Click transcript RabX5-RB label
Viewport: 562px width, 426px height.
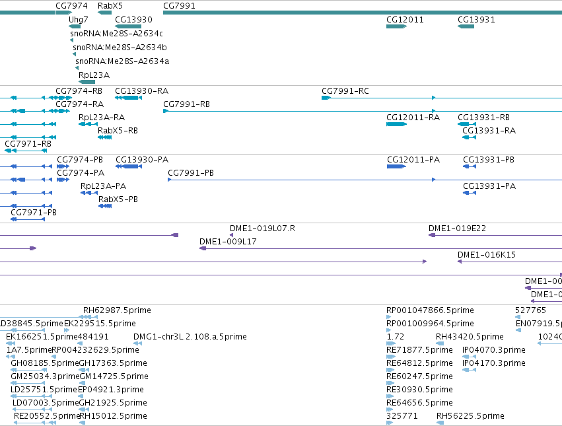(118, 131)
